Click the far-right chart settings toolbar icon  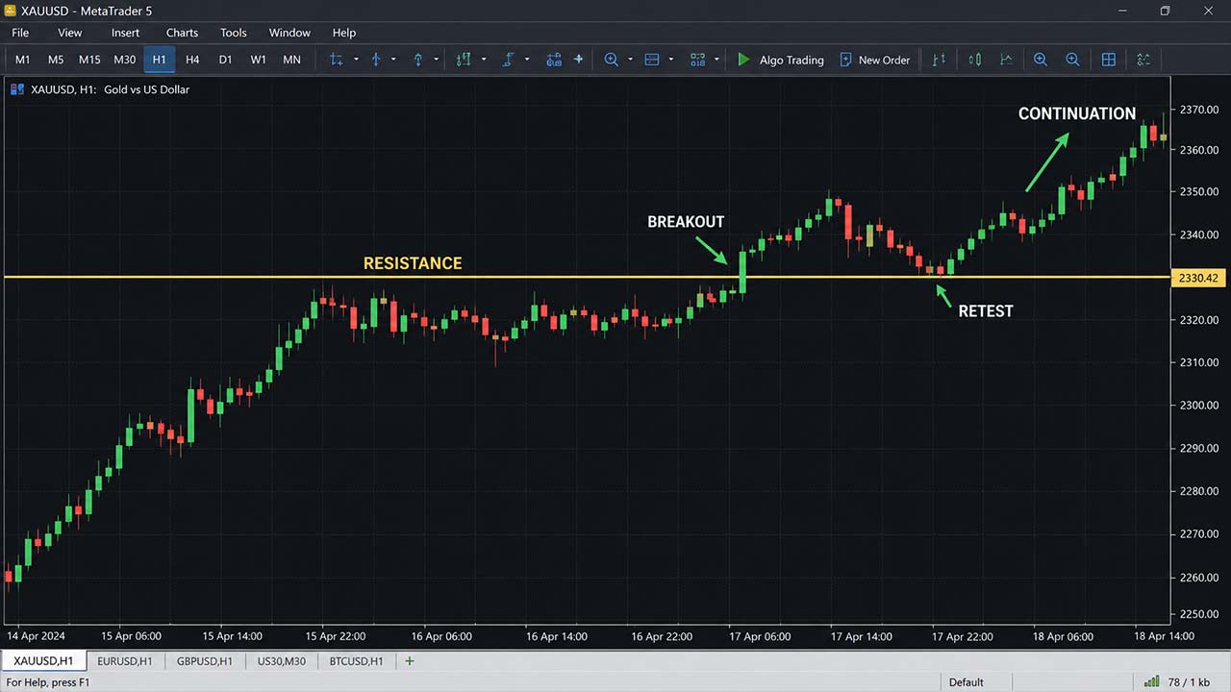[x=1143, y=60]
